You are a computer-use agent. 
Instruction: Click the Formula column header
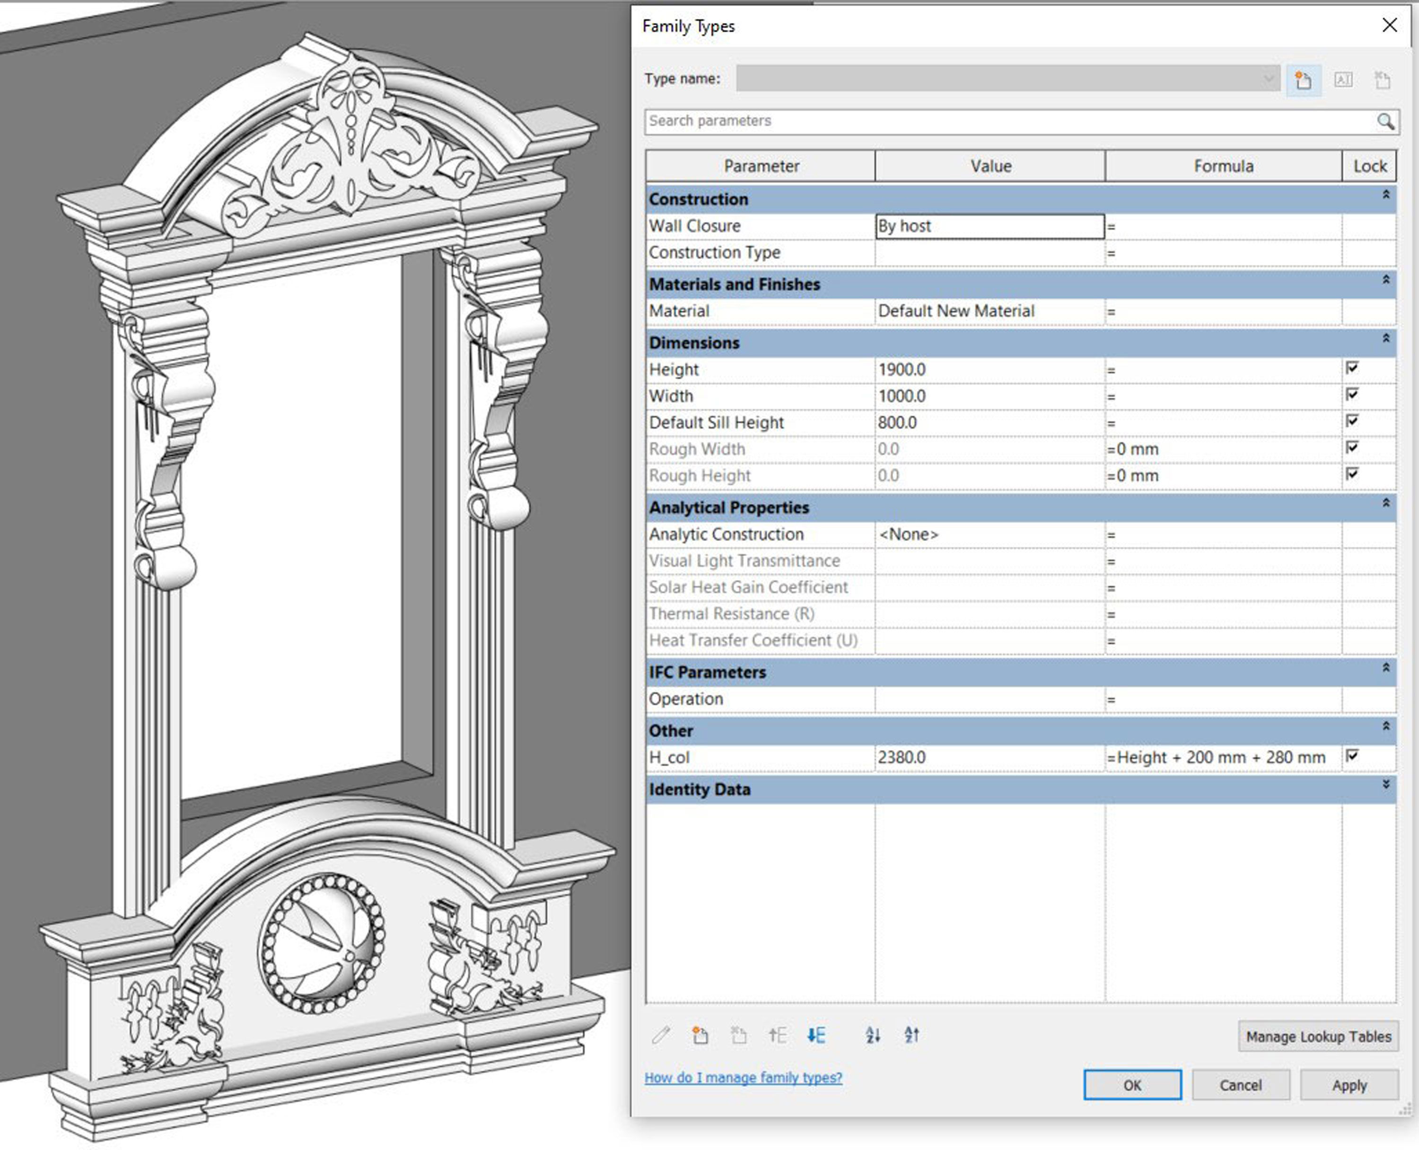pos(1223,166)
